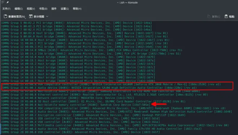This screenshot has width=238, height=135.
Task: Open the 文件(F) menu
Action: point(6,9)
